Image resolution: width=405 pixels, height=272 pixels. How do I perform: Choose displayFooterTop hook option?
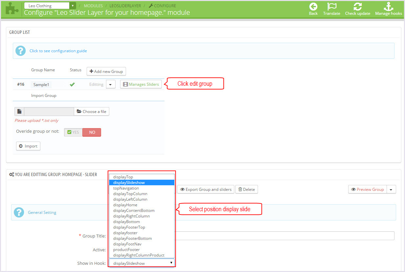point(142,227)
